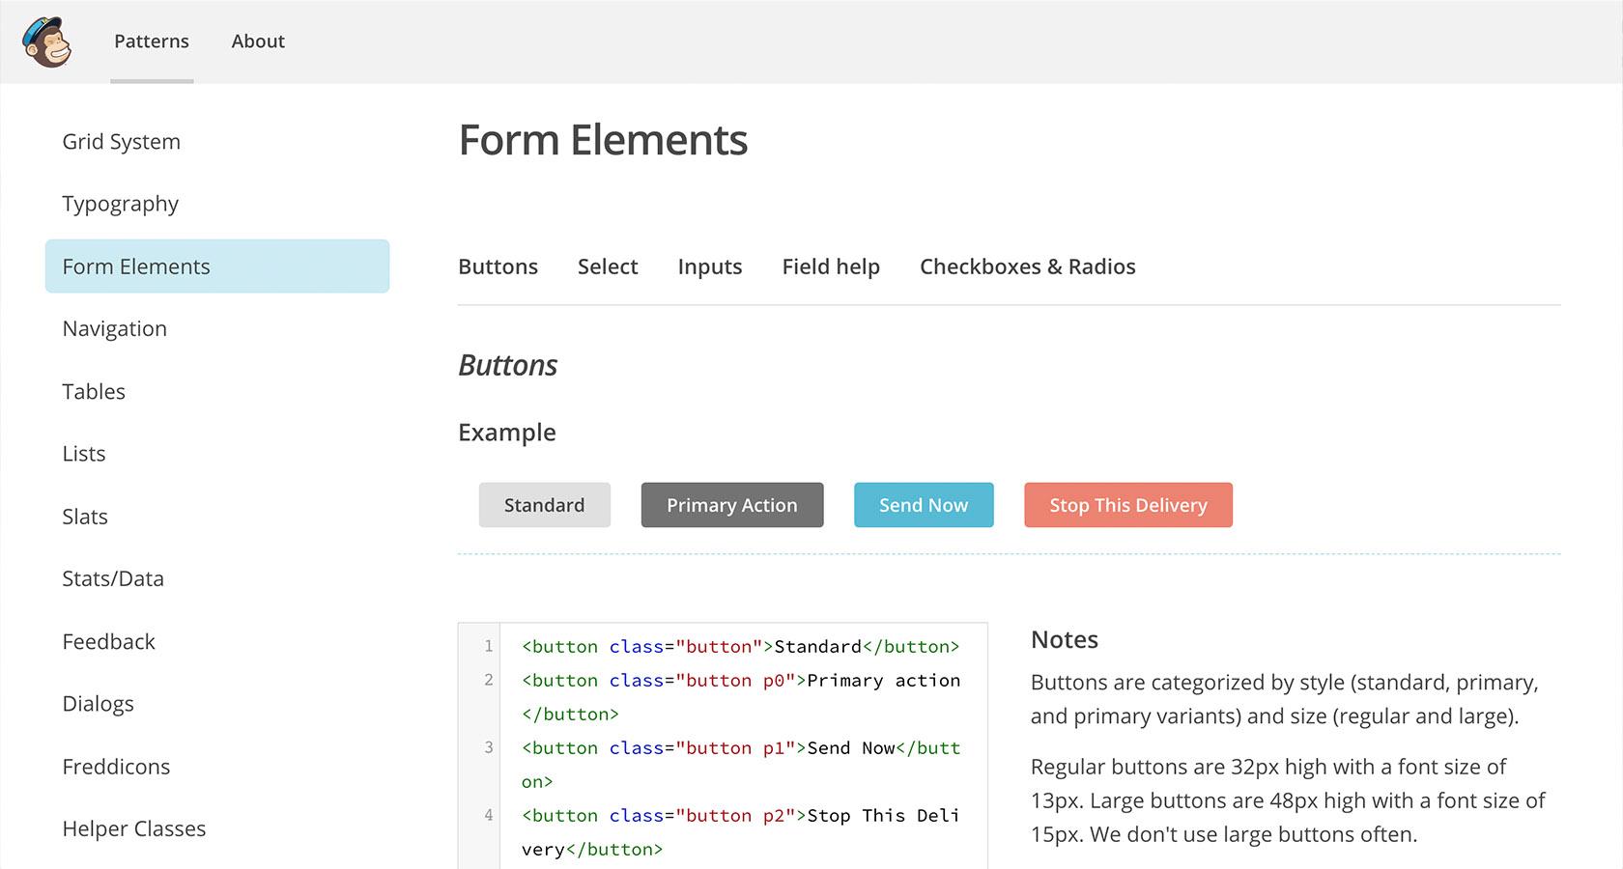Open the Navigation sidebar item

pos(115,328)
